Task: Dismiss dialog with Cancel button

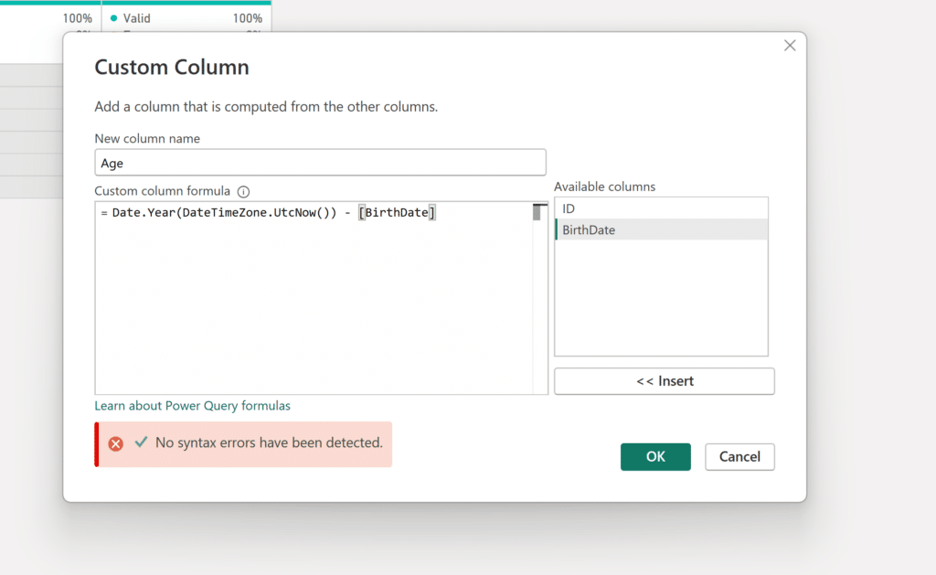Action: click(739, 457)
